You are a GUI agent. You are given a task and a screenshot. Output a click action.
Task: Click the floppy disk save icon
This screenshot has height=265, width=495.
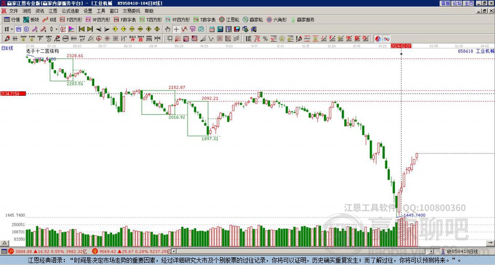click(237, 29)
